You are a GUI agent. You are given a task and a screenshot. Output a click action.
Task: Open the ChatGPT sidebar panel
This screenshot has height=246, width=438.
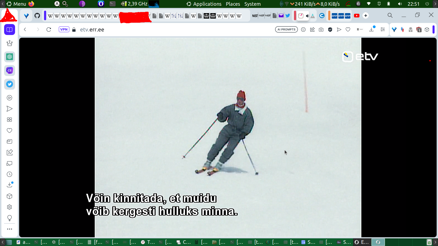(x=10, y=57)
